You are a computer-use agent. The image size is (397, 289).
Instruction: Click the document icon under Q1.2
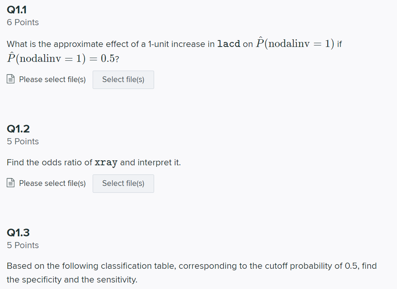(11, 183)
